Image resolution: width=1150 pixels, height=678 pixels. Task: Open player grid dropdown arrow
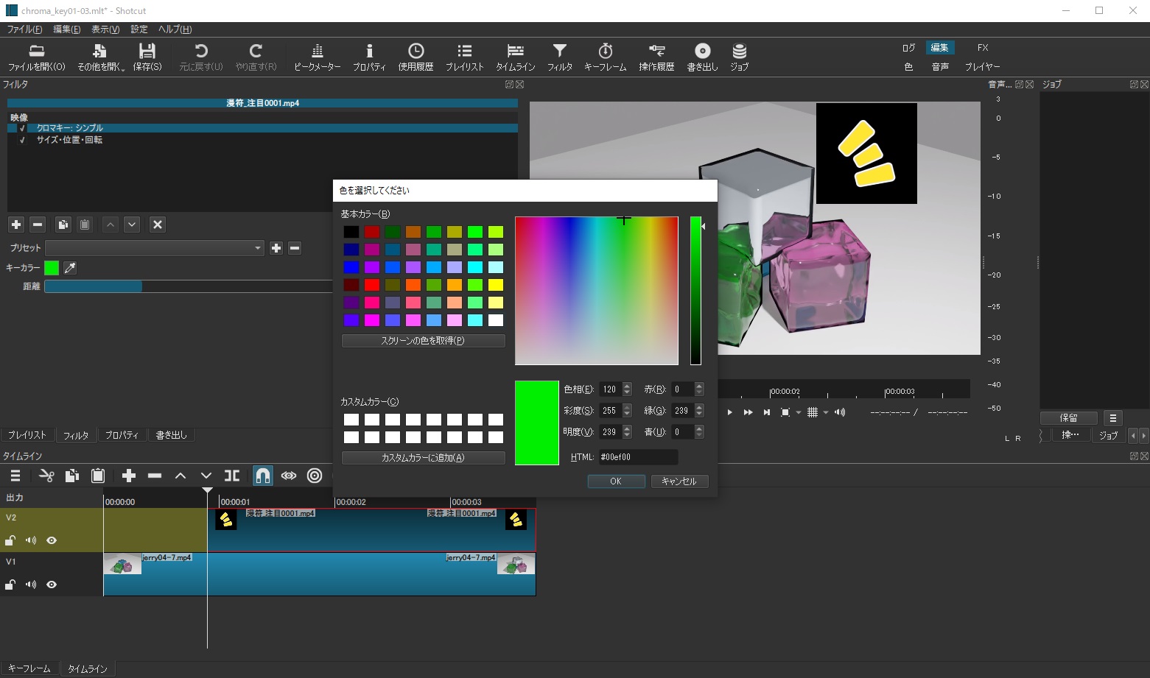826,412
